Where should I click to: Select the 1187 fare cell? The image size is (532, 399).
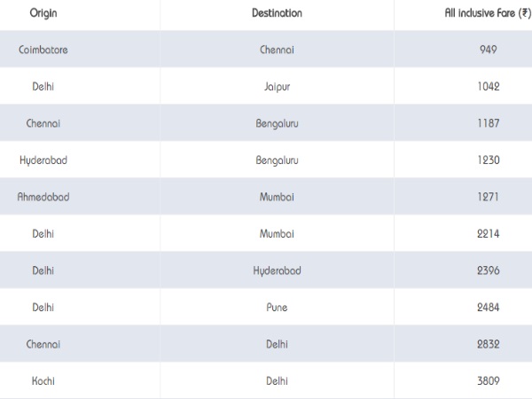click(488, 123)
